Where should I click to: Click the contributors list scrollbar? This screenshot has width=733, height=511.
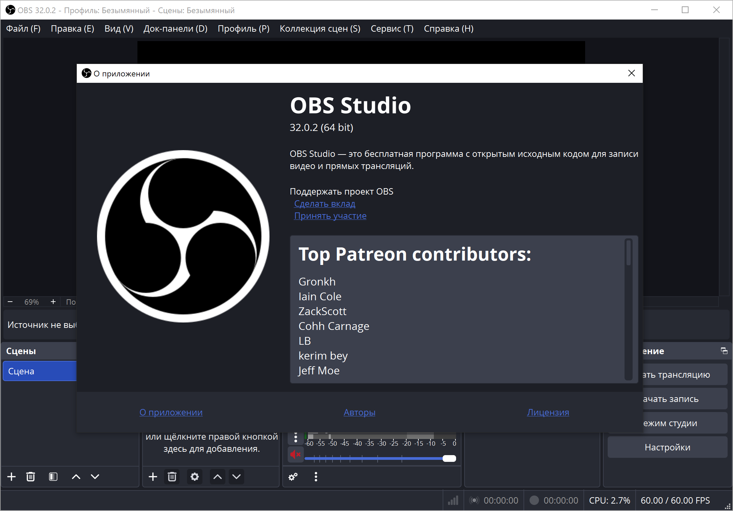628,252
